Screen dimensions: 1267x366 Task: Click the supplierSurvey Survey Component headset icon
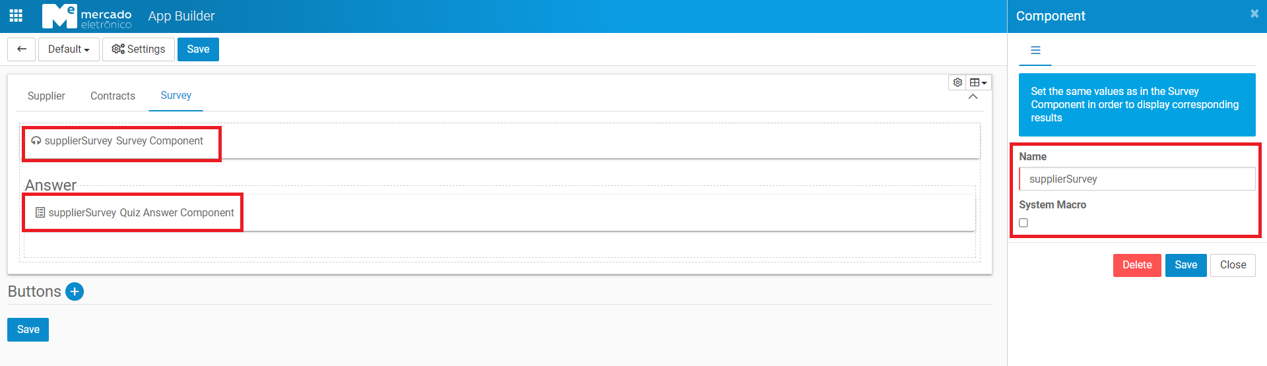click(36, 141)
